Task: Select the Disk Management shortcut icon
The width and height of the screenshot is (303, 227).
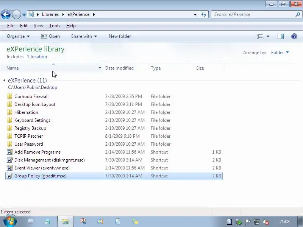Action: pos(10,160)
